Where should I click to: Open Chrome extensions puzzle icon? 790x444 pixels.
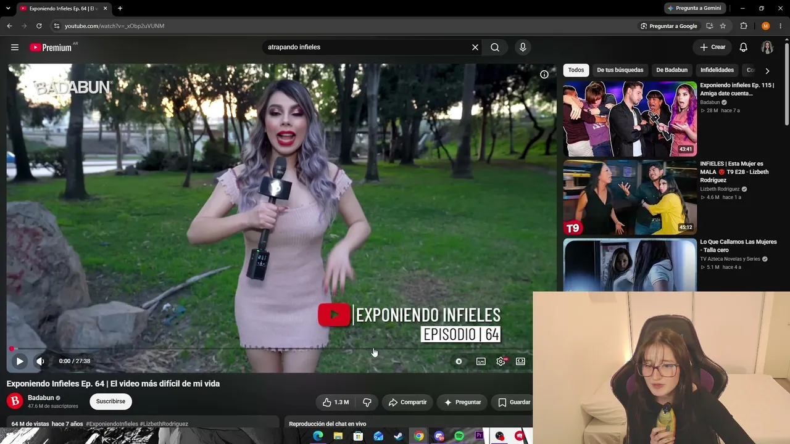click(x=744, y=26)
